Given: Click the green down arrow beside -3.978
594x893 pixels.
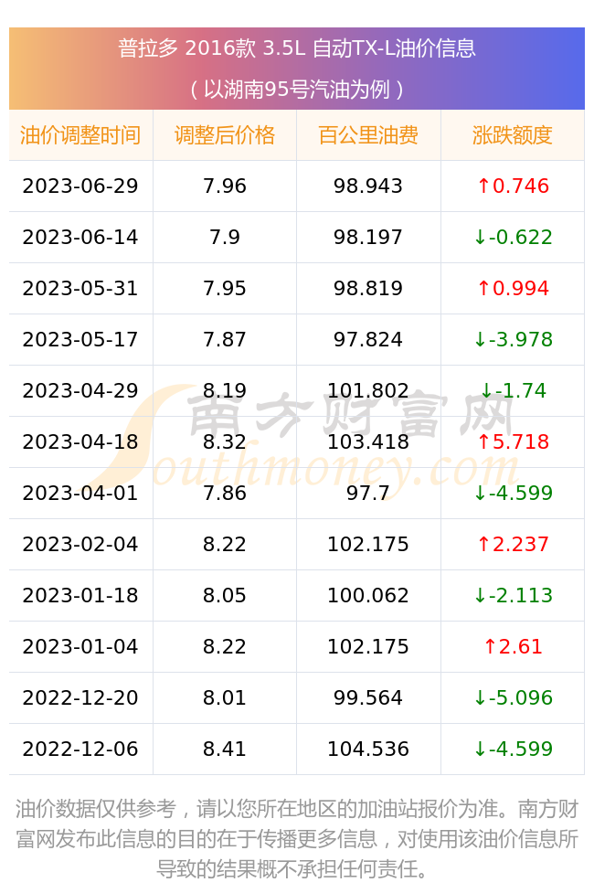Looking at the screenshot, I should (480, 340).
